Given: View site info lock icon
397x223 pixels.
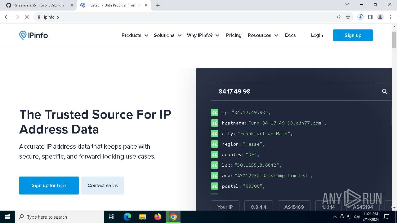Looking at the screenshot, I should [39, 17].
